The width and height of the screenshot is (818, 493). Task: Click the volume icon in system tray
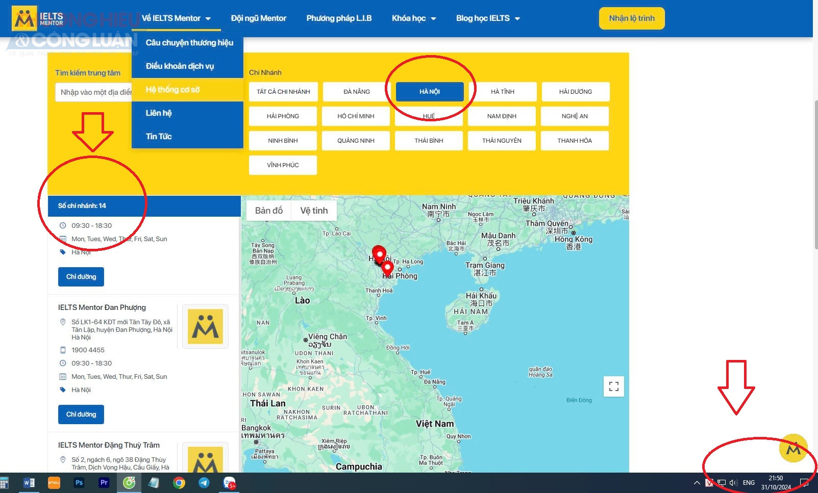click(733, 483)
